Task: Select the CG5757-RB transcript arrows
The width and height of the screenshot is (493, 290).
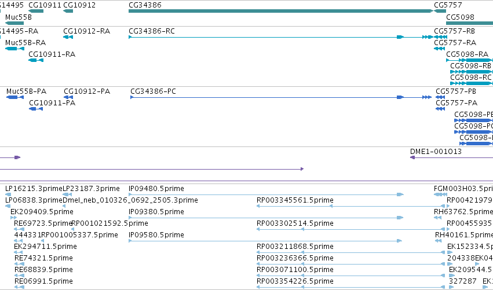Action: pyautogui.click(x=440, y=37)
